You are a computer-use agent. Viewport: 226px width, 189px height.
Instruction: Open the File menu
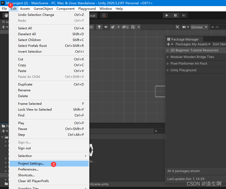pos(4,9)
